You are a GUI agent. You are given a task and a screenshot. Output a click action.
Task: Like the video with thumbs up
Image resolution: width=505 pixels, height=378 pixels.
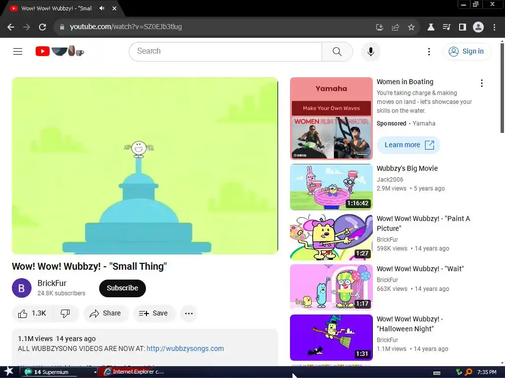[32, 314]
